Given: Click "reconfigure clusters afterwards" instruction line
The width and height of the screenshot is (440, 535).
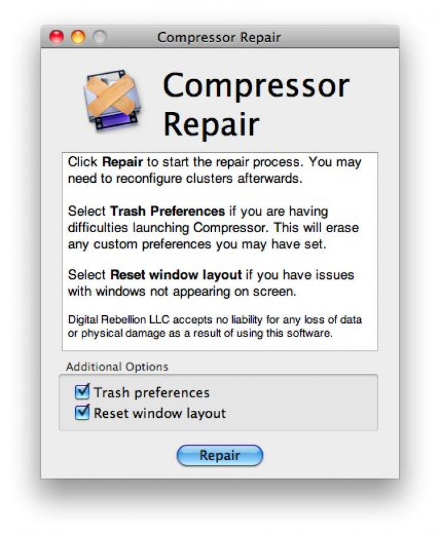Looking at the screenshot, I should 185,178.
